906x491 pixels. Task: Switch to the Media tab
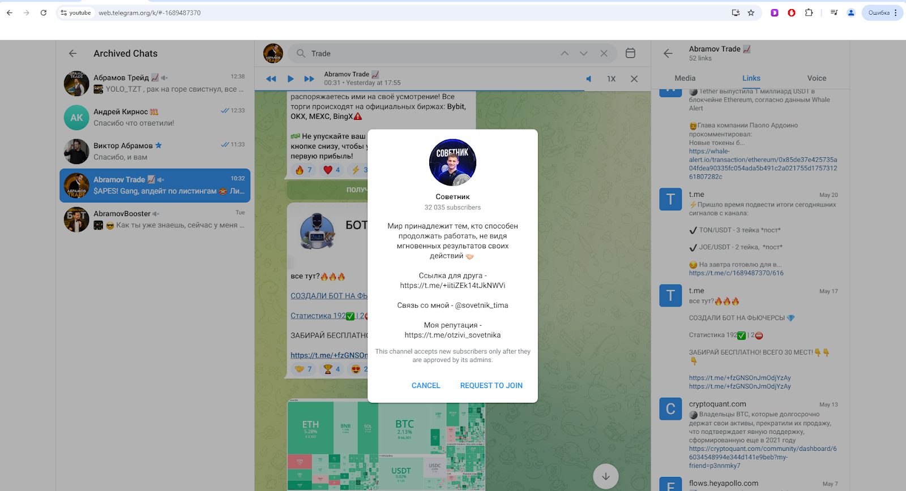685,78
